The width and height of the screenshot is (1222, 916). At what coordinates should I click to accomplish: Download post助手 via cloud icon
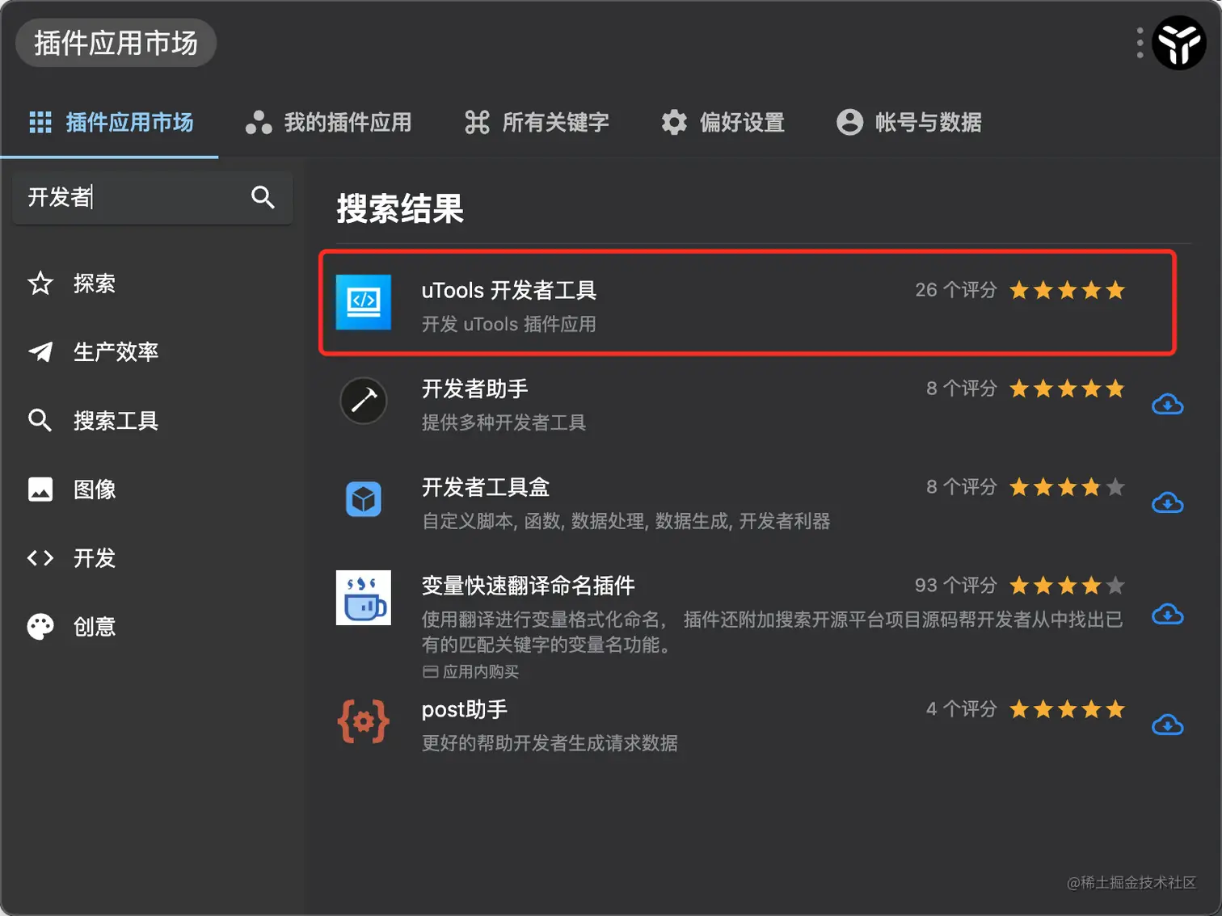[1167, 725]
